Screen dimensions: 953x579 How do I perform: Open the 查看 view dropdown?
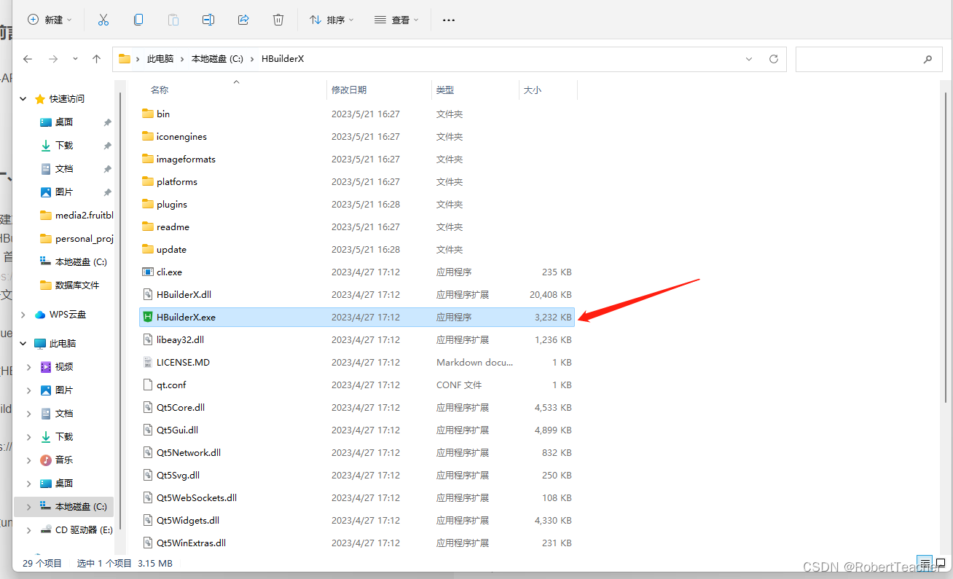[396, 20]
